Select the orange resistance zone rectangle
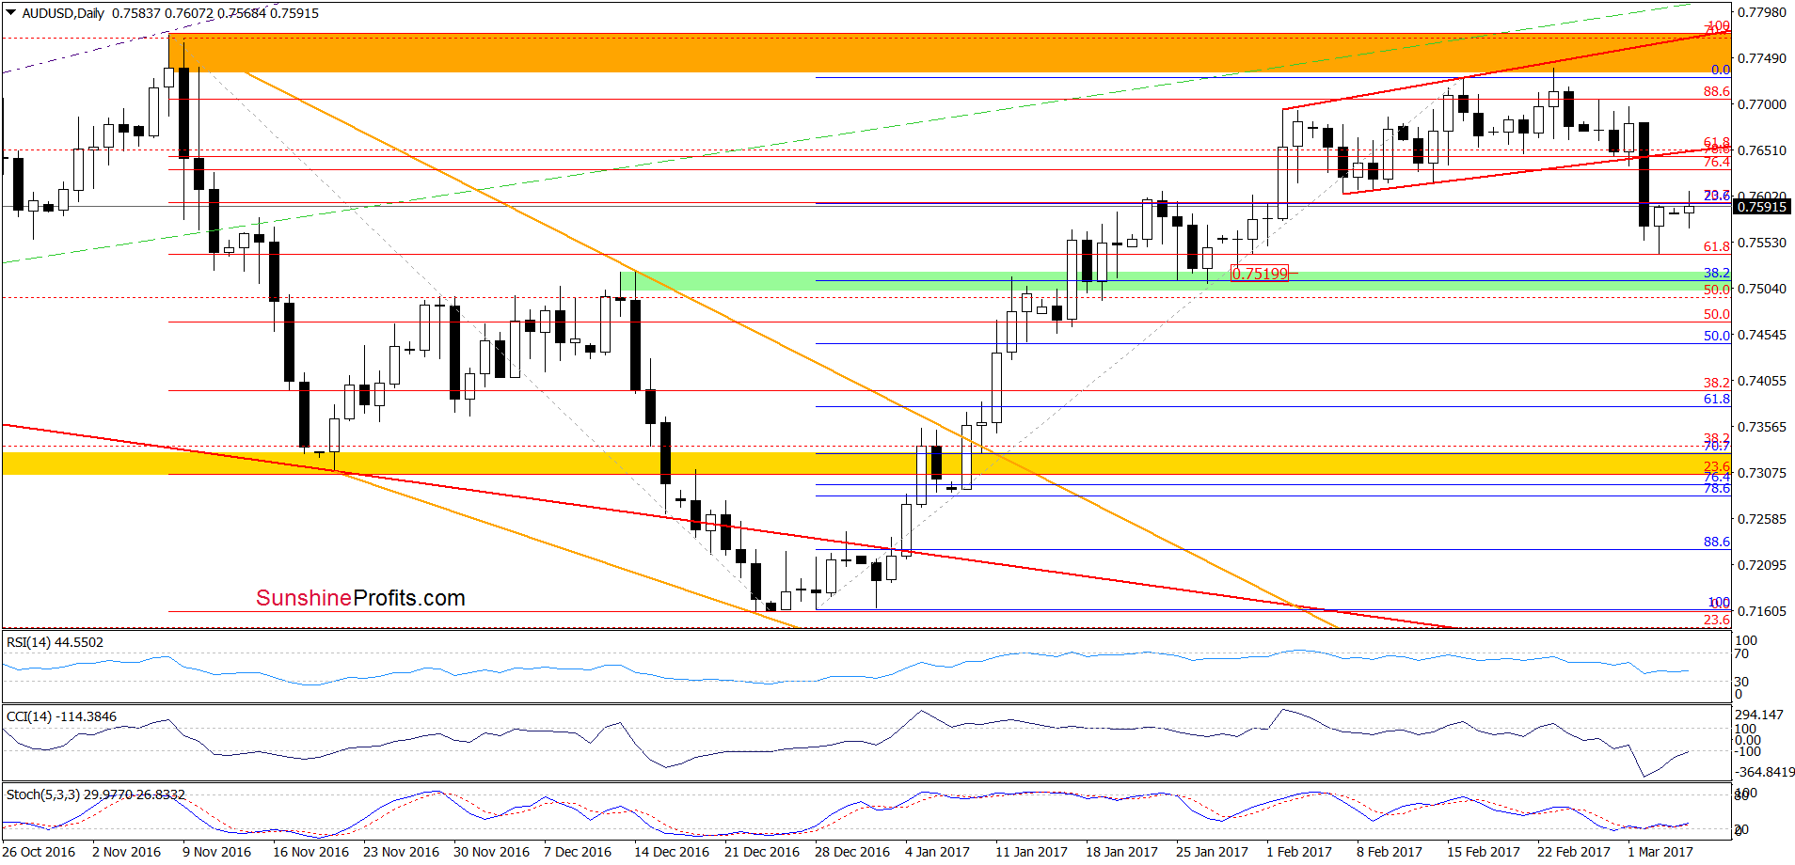The height and width of the screenshot is (865, 1795). pos(949,53)
